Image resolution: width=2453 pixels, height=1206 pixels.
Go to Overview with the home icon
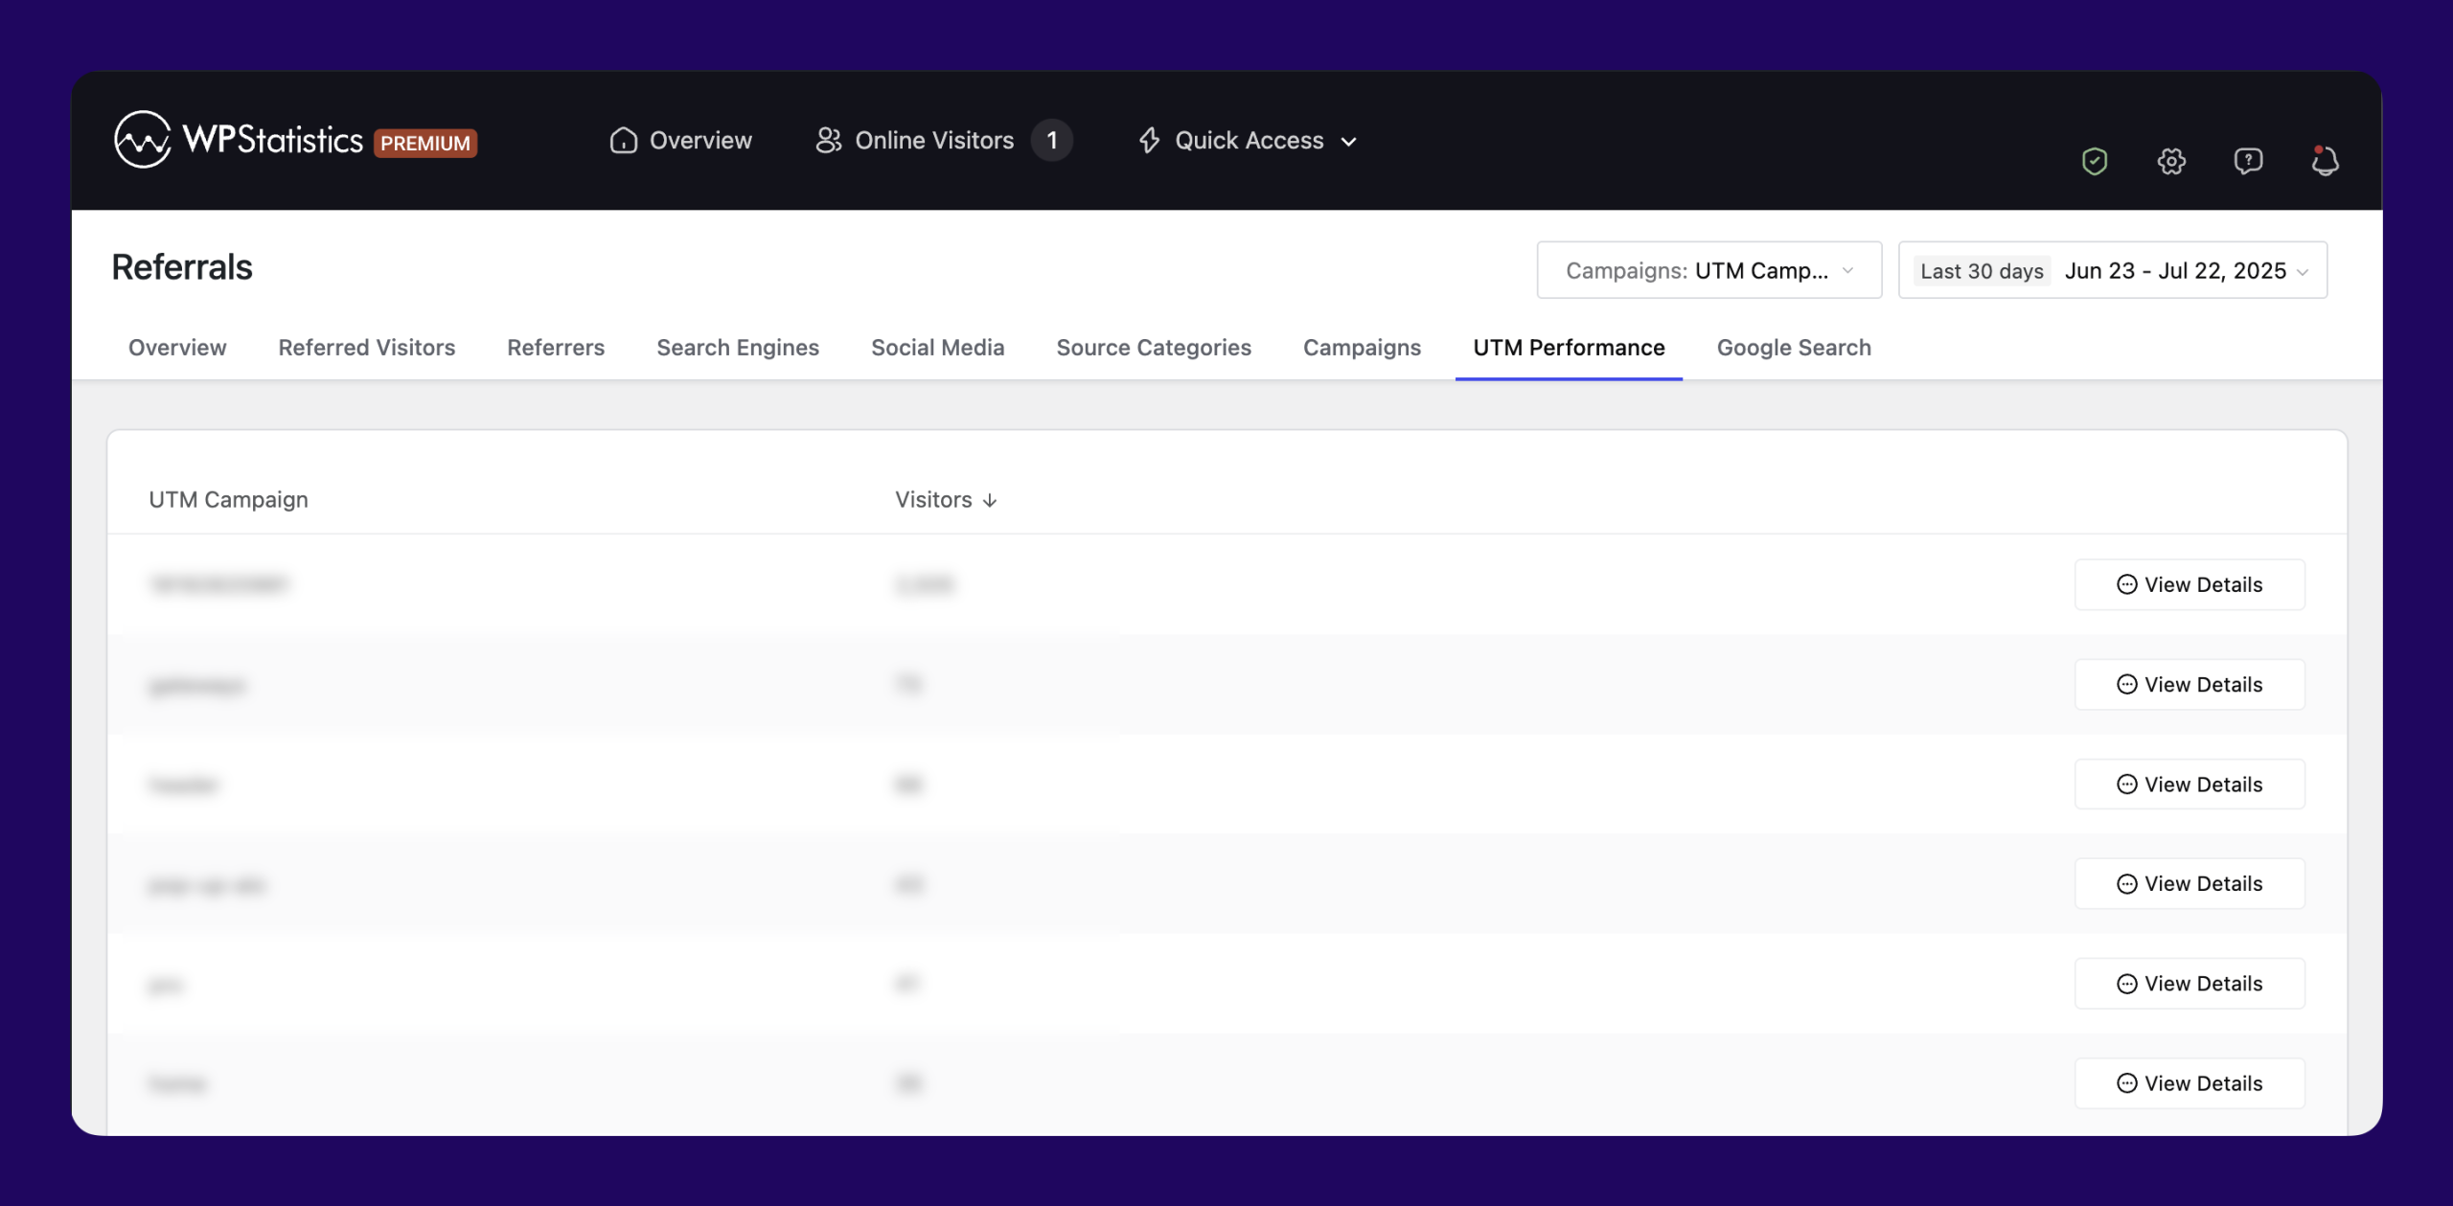(681, 141)
